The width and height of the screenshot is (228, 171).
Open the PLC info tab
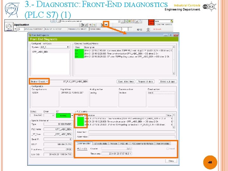point(124,143)
